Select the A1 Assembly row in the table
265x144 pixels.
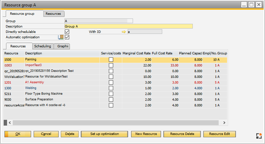(x=50, y=82)
